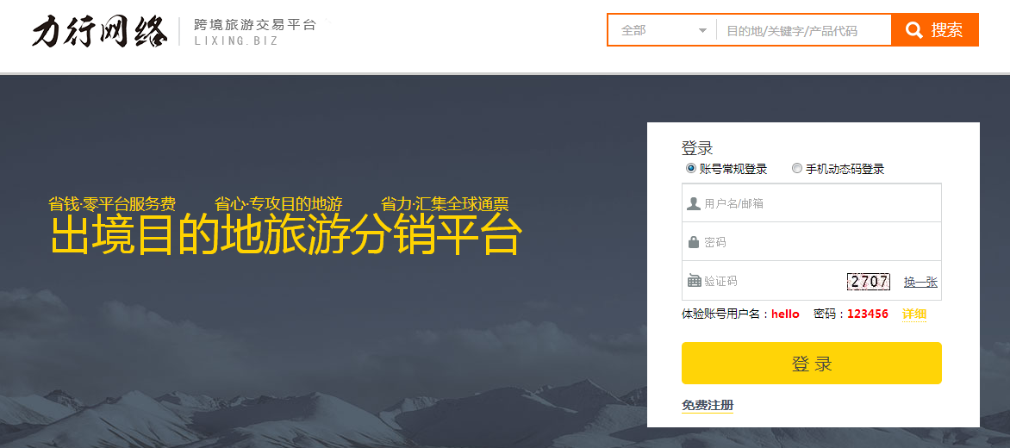The image size is (1010, 448).
Task: Open the 全部 category dropdown
Action: tap(662, 30)
